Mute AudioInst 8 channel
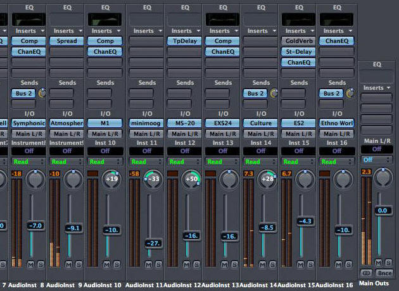The width and height of the screenshot is (399, 291). tap(30, 264)
